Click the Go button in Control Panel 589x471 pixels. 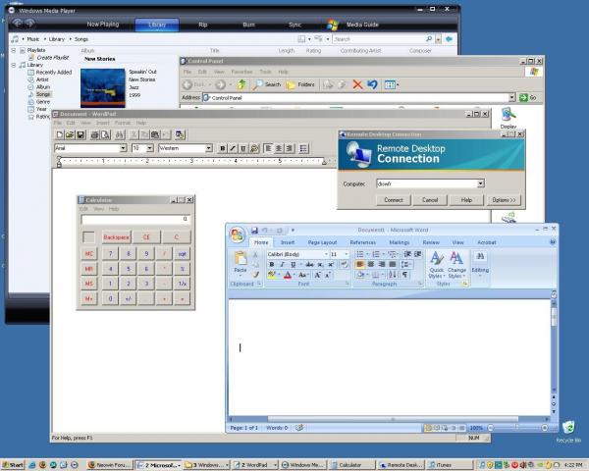click(528, 98)
